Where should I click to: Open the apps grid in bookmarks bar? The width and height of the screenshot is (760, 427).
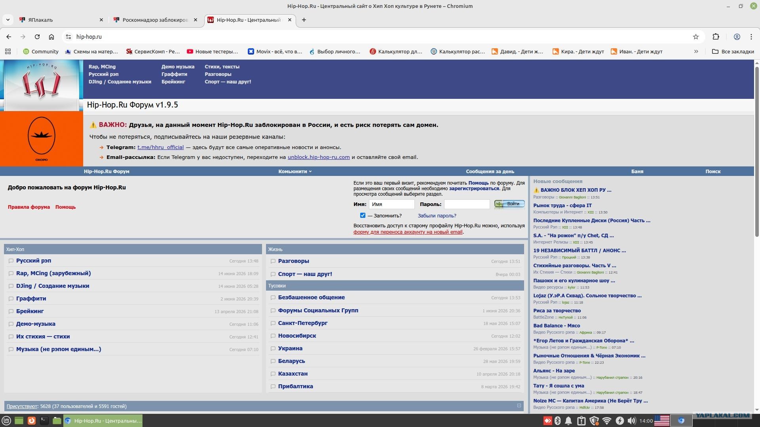[8, 51]
